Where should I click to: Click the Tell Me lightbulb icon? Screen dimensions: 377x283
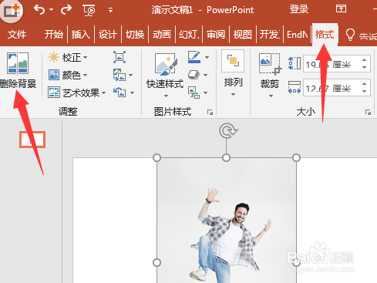tap(350, 35)
